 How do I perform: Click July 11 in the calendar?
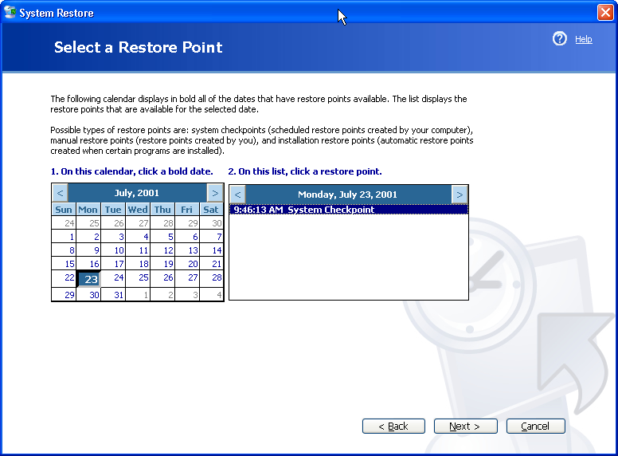click(x=143, y=250)
